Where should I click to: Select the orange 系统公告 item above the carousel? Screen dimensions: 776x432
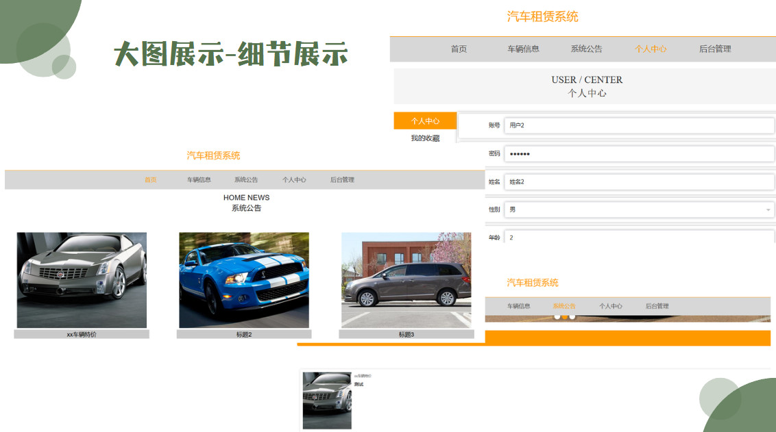click(x=564, y=306)
